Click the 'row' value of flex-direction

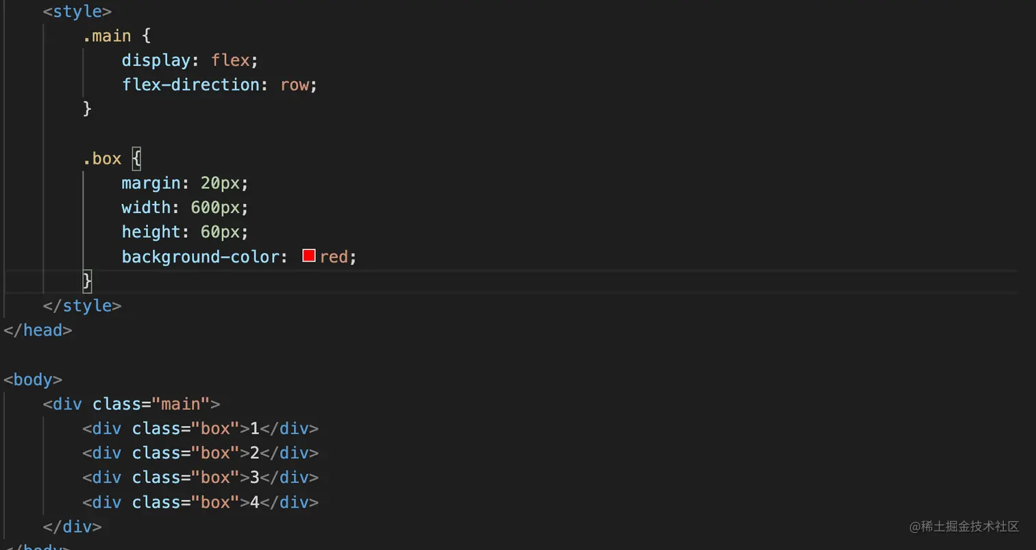[295, 85]
